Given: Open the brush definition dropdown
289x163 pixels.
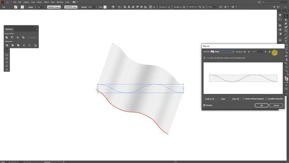Looking at the screenshot, I should 79,7.
